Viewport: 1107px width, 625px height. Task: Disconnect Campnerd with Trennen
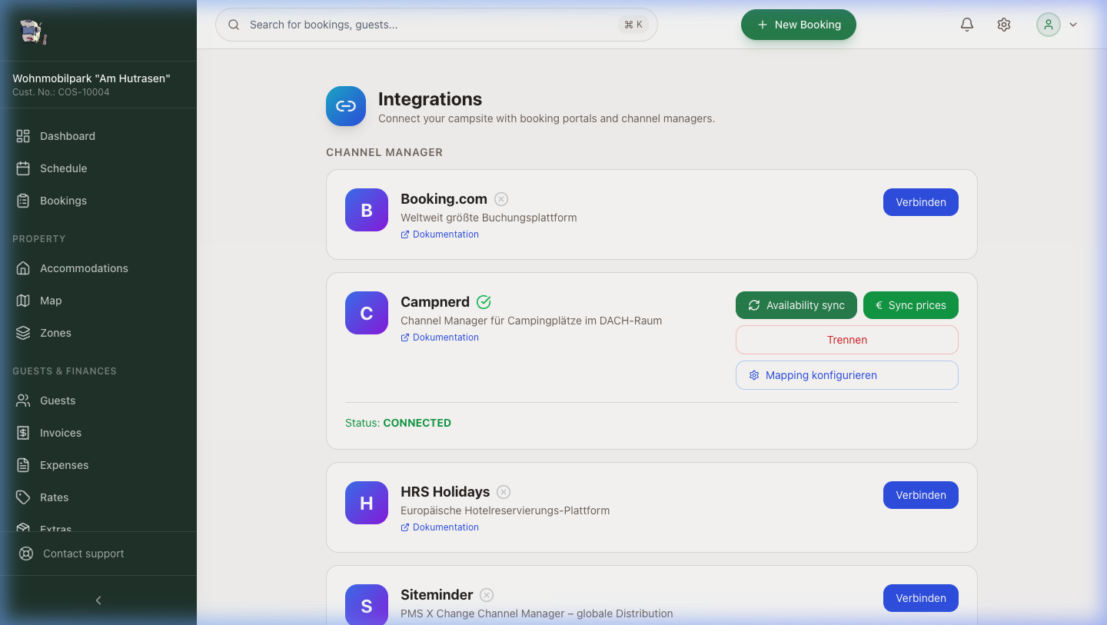click(x=847, y=340)
